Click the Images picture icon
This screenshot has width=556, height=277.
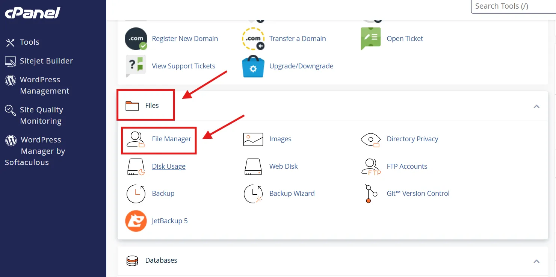click(x=253, y=139)
